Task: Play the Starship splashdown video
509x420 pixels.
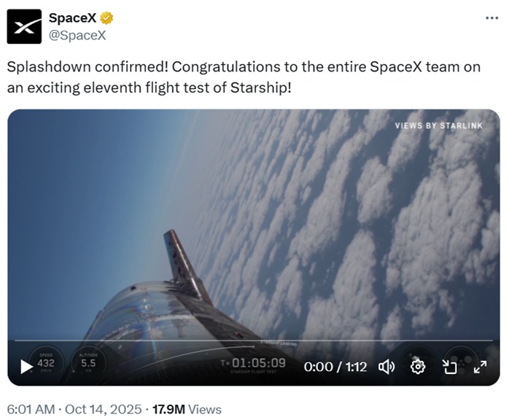Action: [x=27, y=367]
